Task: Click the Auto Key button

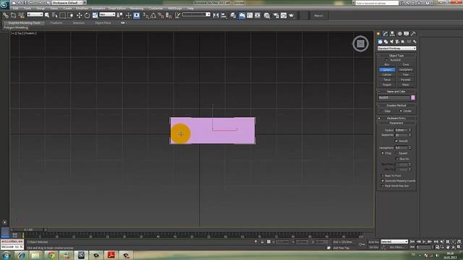Action: tap(373, 242)
